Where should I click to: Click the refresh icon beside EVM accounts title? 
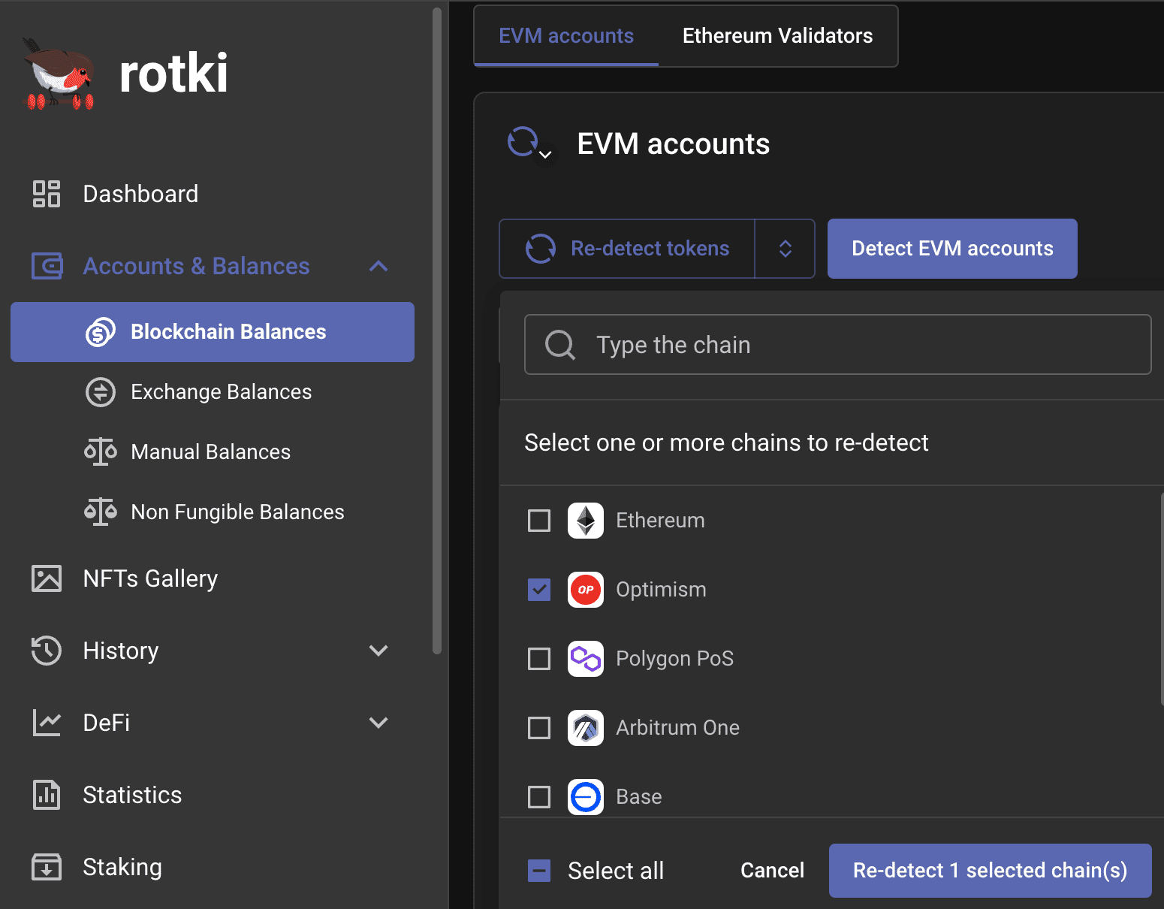tap(523, 141)
